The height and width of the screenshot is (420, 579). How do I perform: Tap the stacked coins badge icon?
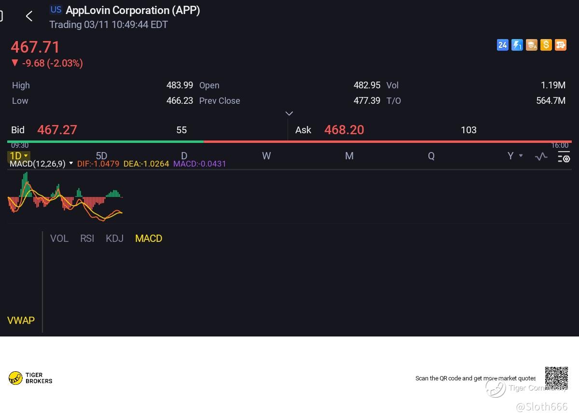tap(531, 45)
